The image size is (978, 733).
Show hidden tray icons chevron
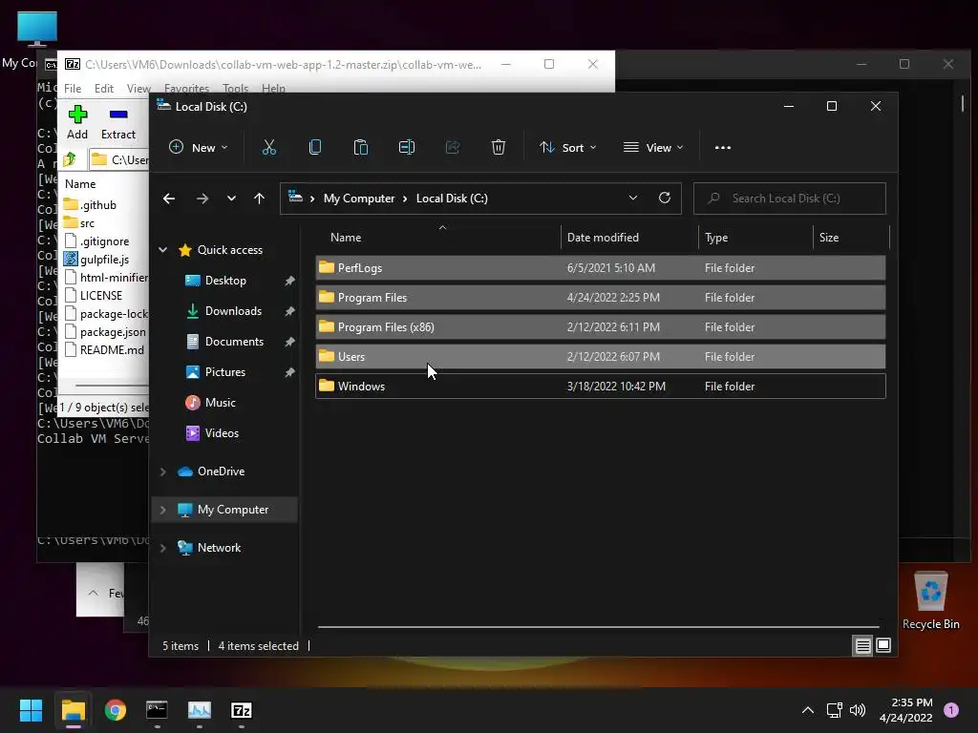click(x=808, y=710)
